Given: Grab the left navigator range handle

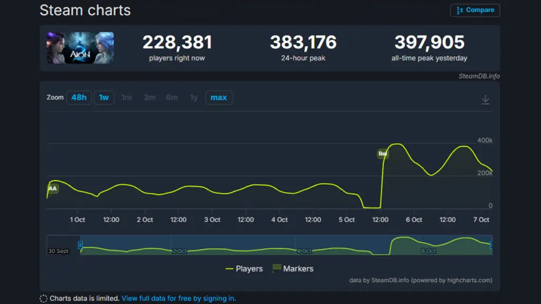Looking at the screenshot, I should click(x=80, y=245).
